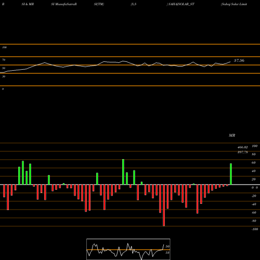Click the 'MR' panel title
260x260 pixels.
[x=232, y=135]
